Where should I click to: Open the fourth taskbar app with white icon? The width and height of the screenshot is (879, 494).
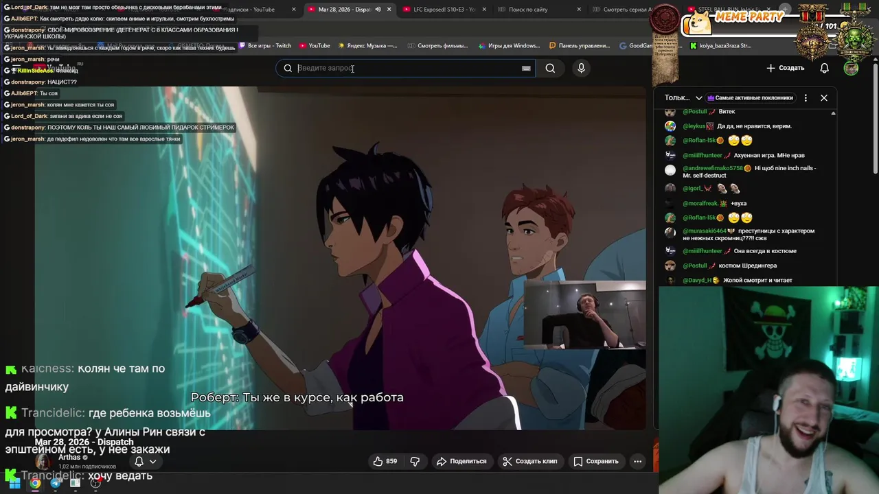(75, 483)
